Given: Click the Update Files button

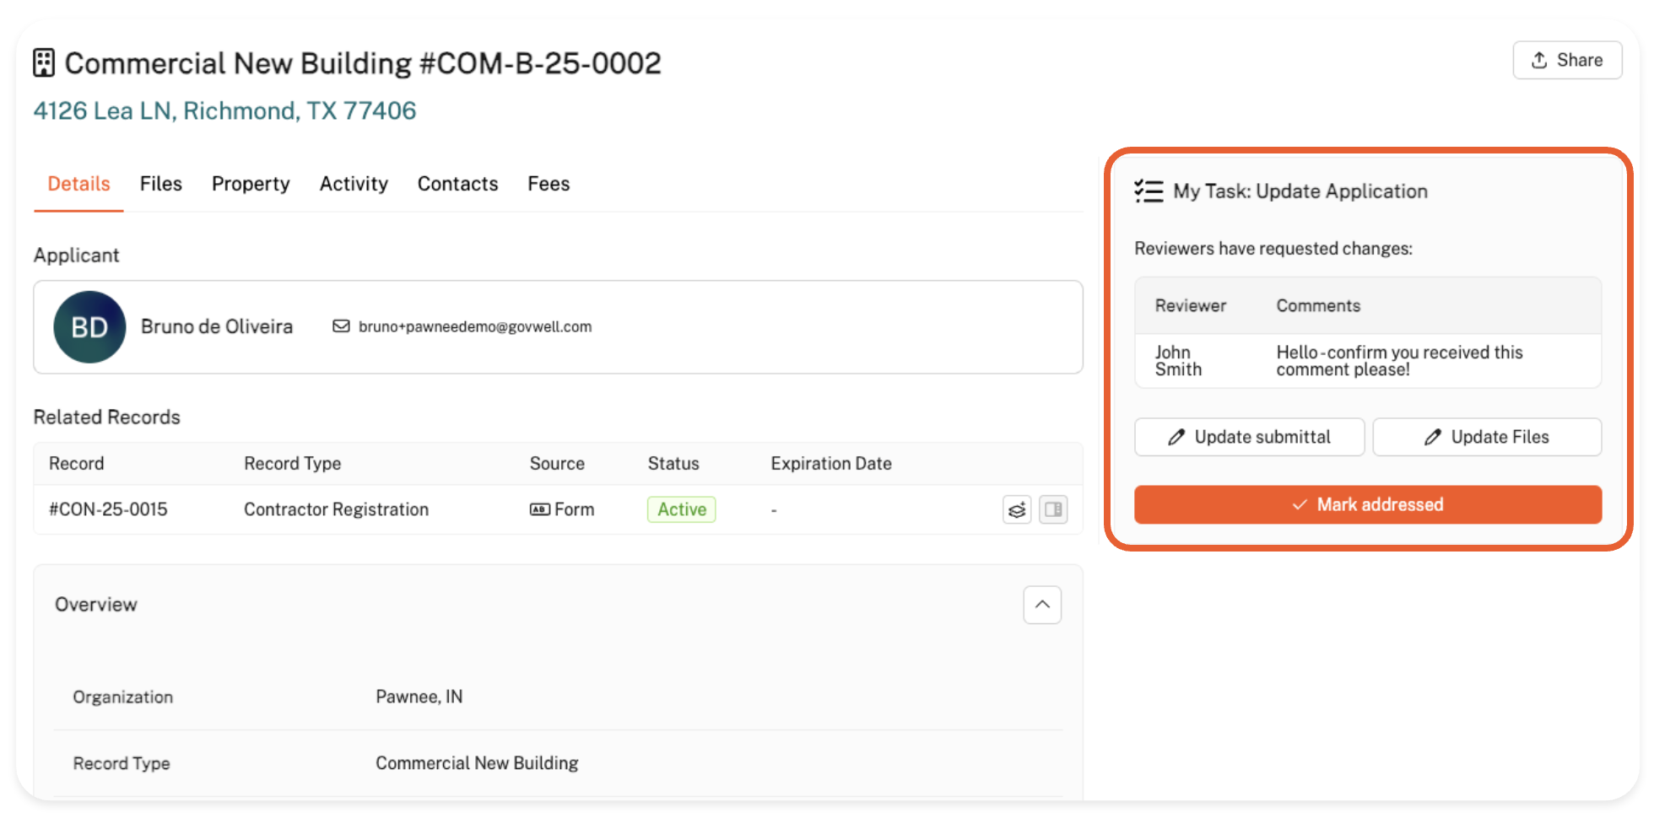Looking at the screenshot, I should pos(1487,437).
